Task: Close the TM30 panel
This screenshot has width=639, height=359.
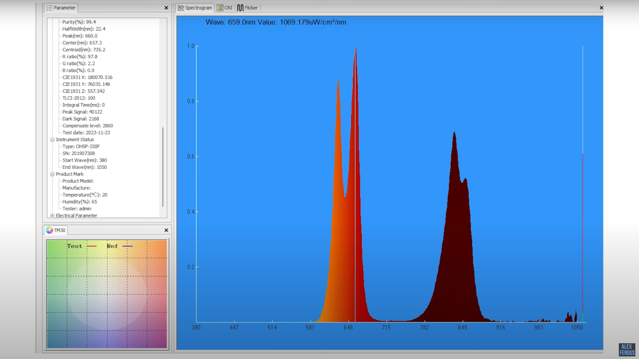Action: pos(166,230)
